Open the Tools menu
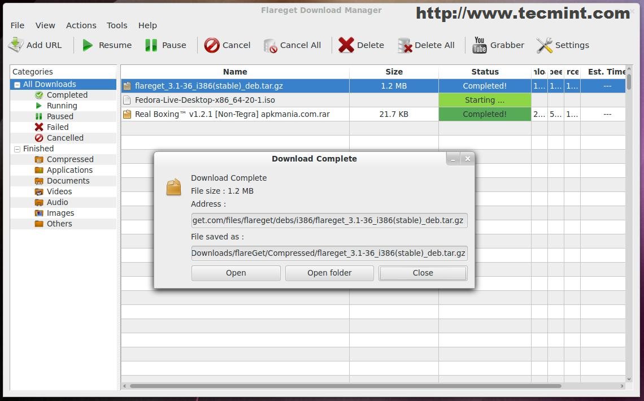The width and height of the screenshot is (644, 401). coord(117,25)
